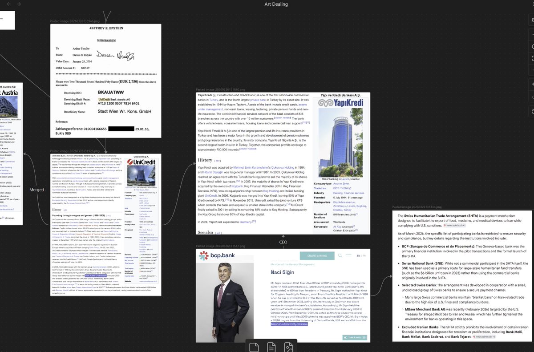Image resolution: width=534 pixels, height=352 pixels.
Task: Add a blank card to the canvas
Action: click(x=254, y=346)
